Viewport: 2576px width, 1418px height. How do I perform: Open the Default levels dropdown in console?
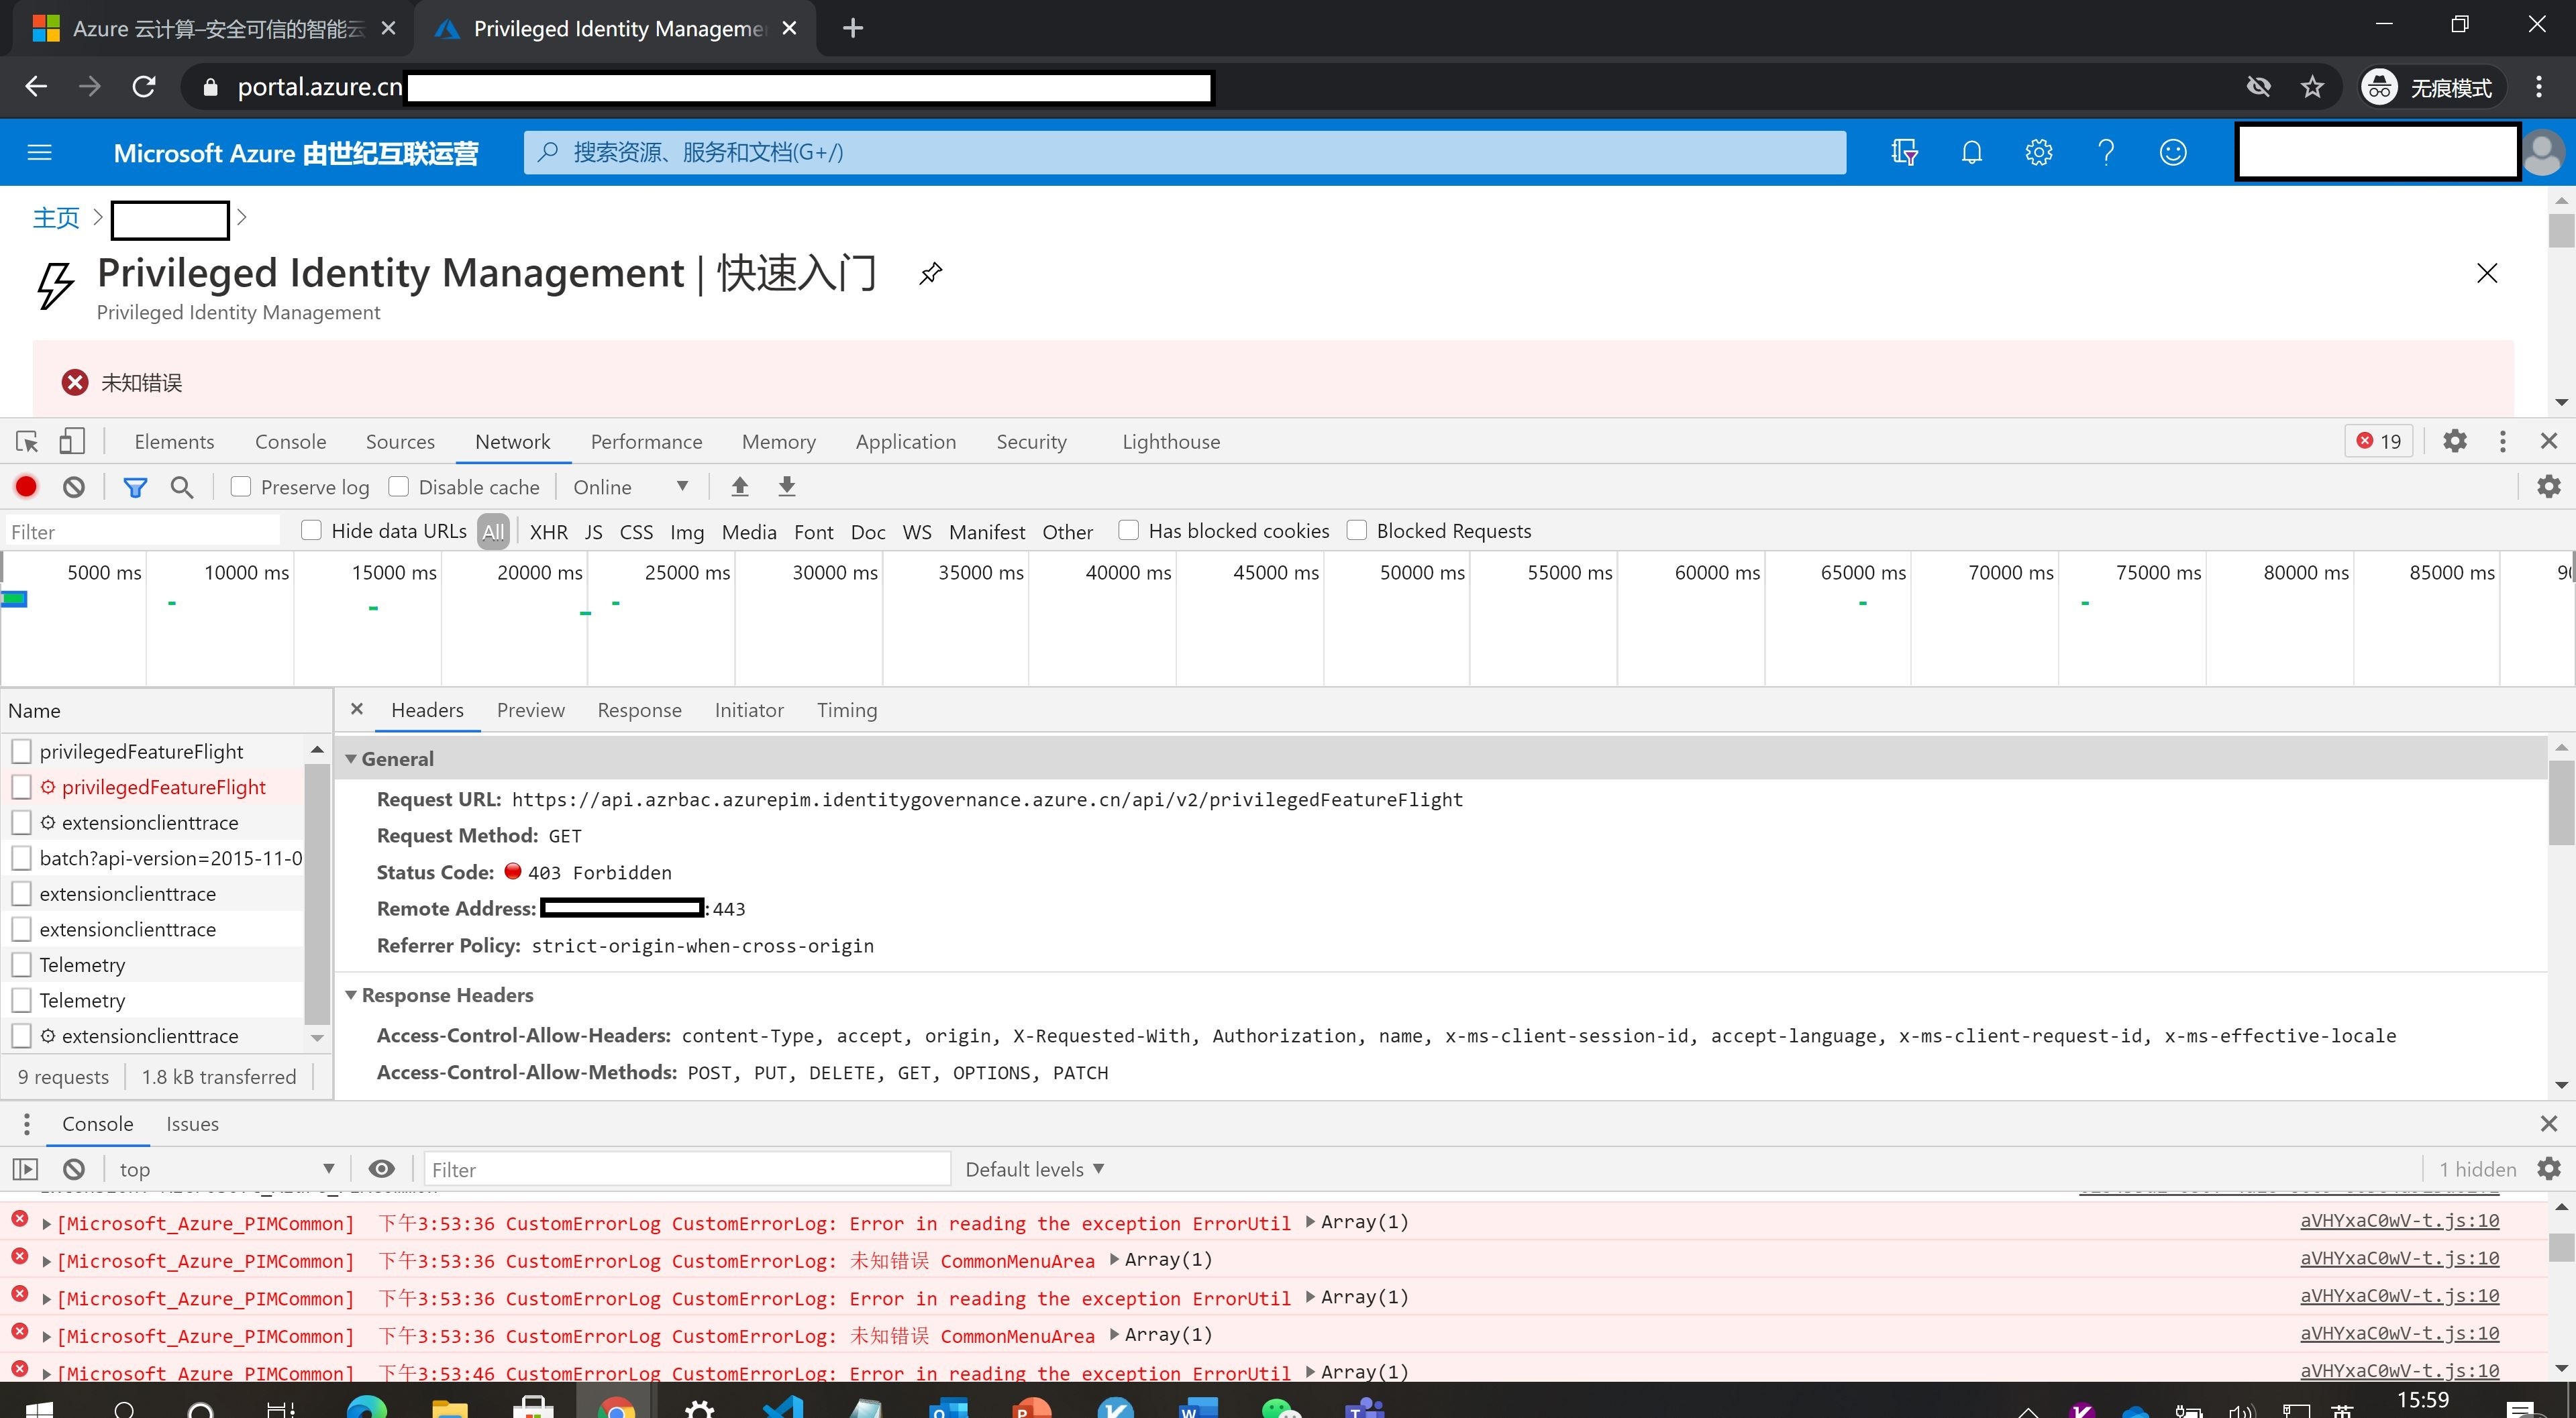pyautogui.click(x=1034, y=1169)
